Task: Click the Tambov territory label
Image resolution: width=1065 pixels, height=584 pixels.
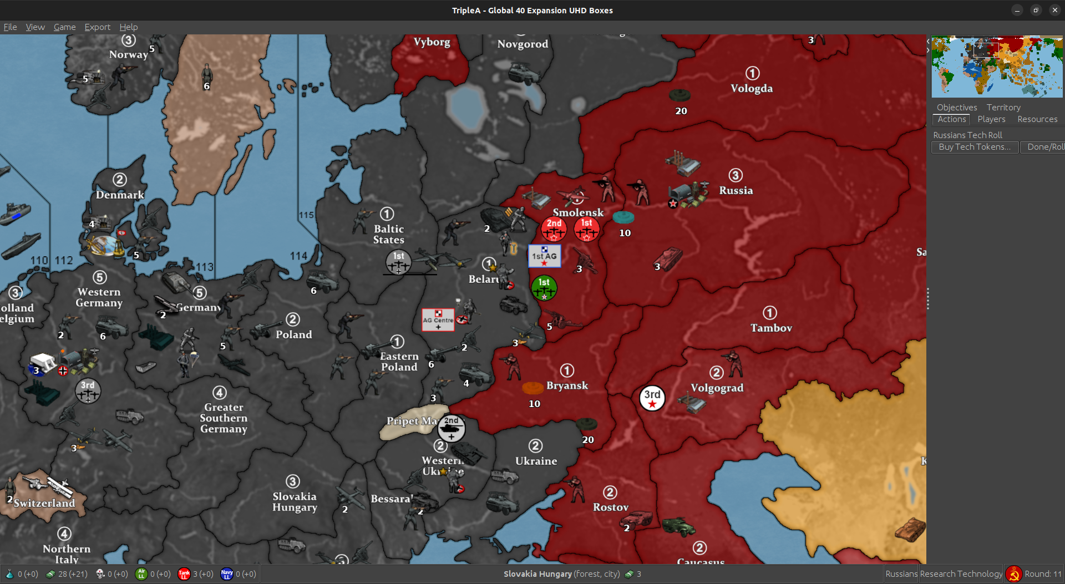Action: (x=771, y=328)
